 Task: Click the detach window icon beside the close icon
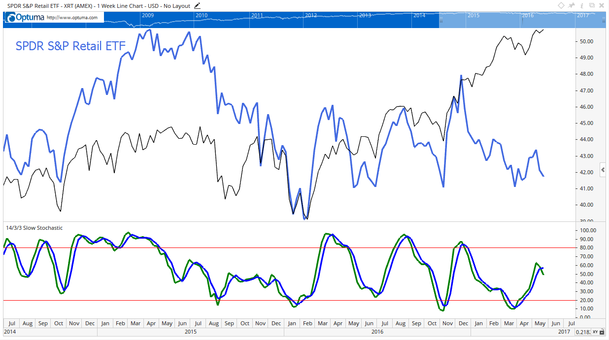[x=592, y=5]
